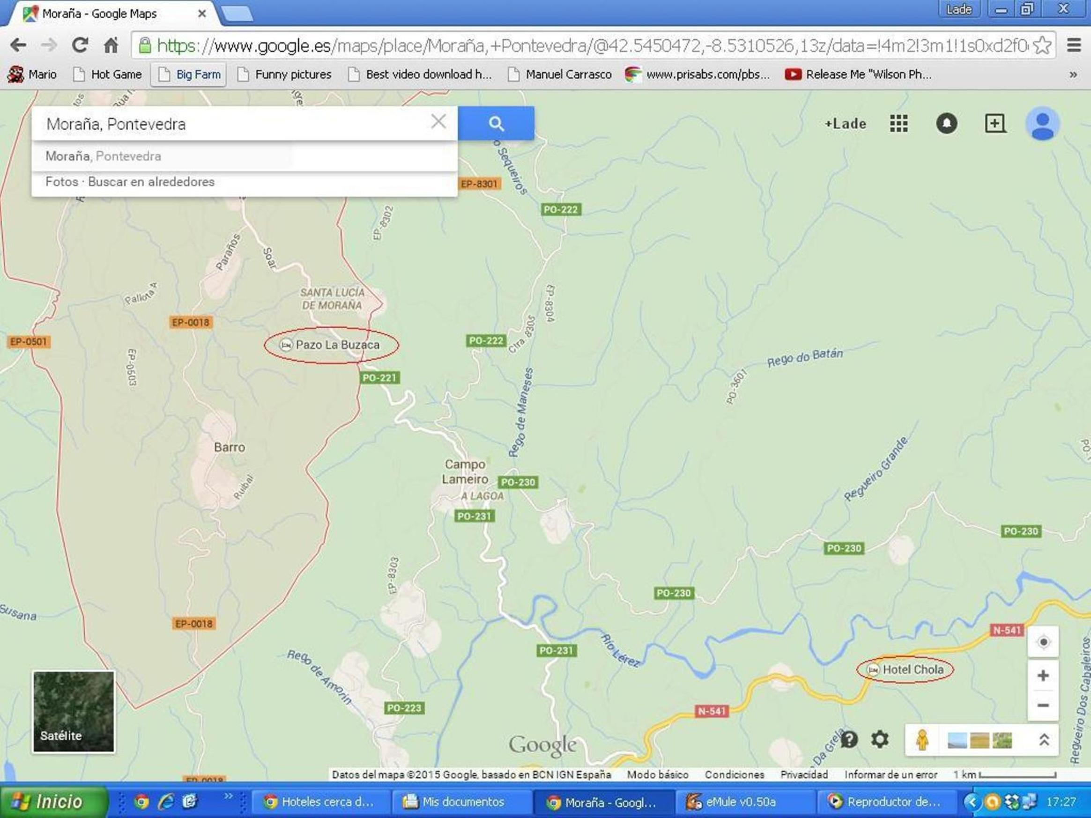
Task: Switch to Modo básico maps mode
Action: (658, 774)
